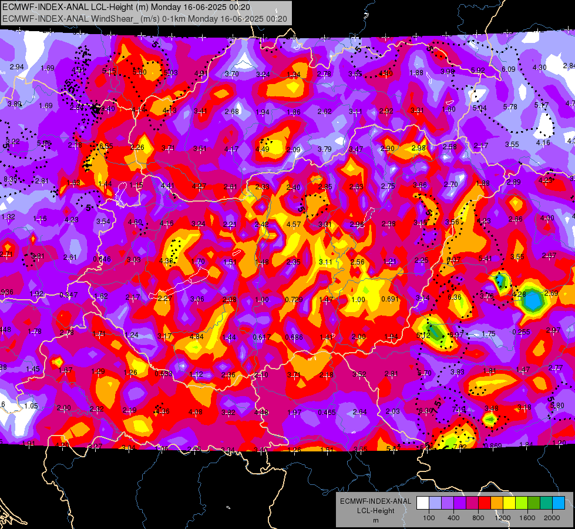The width and height of the screenshot is (575, 529).
Task: Click the legend tick label 100
Action: click(429, 518)
